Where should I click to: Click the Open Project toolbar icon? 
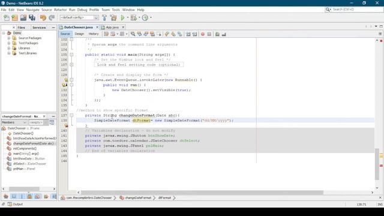point(23,17)
